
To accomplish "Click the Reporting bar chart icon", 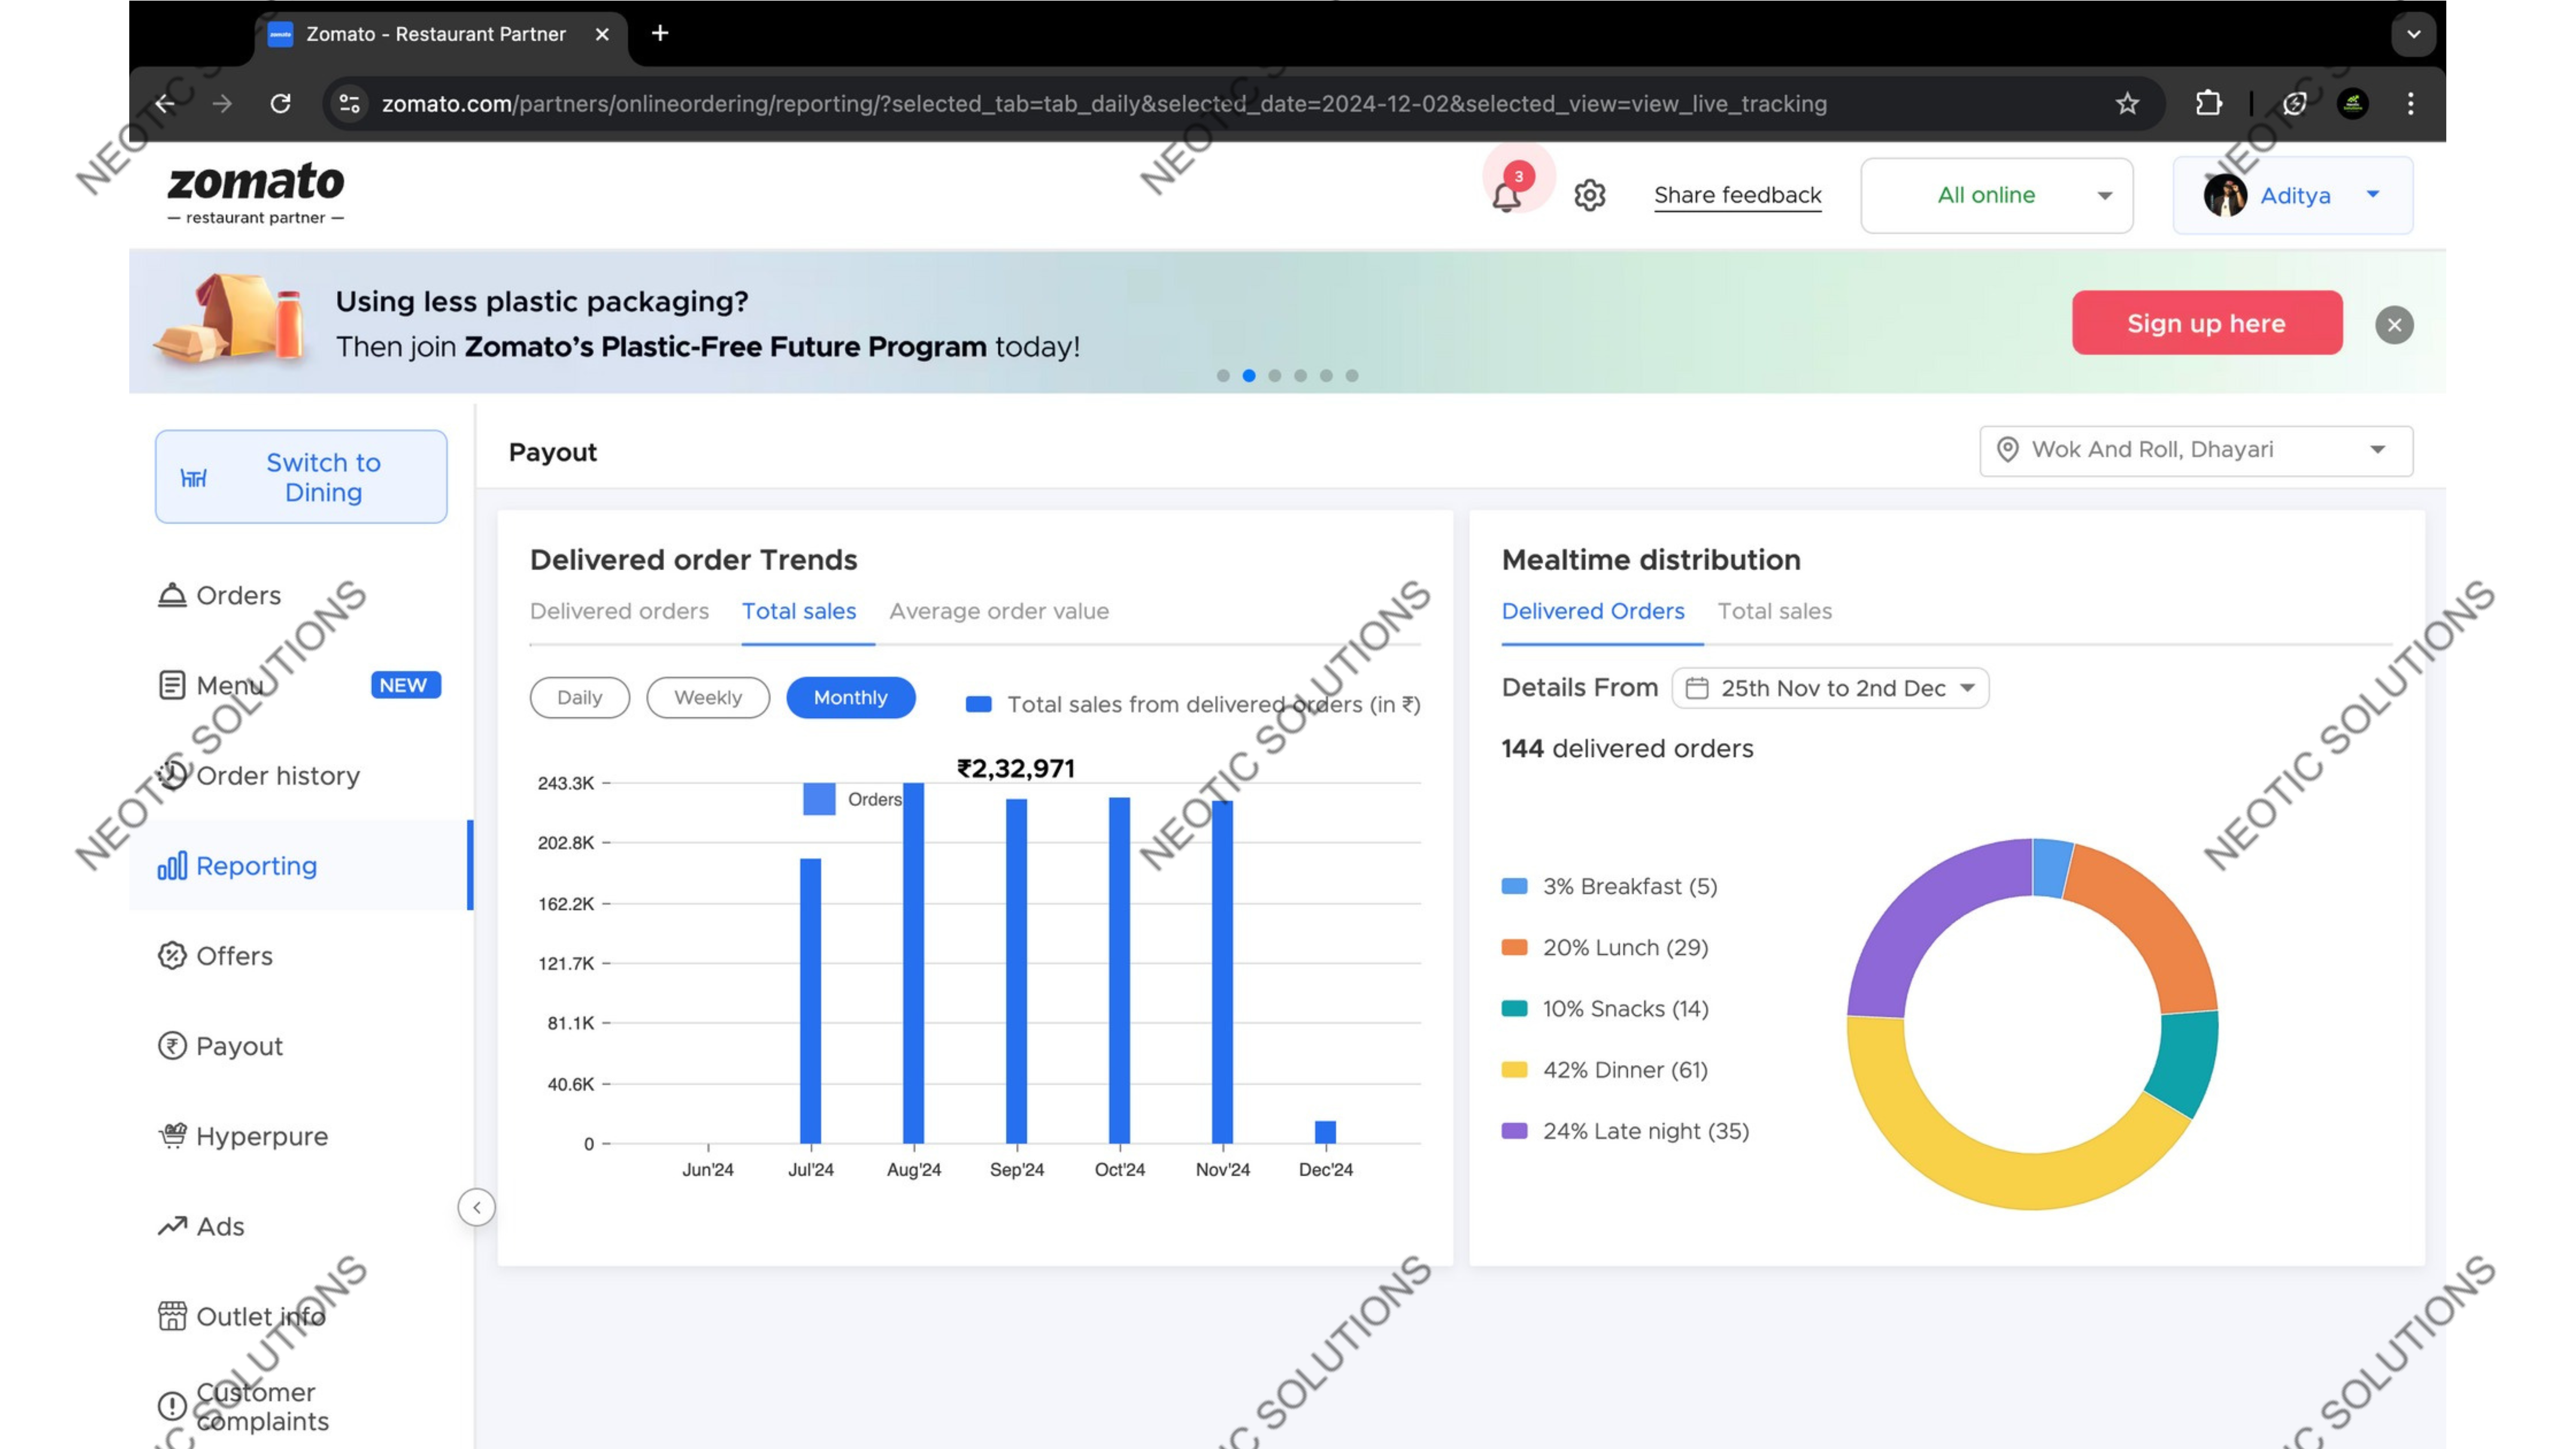I will [172, 865].
